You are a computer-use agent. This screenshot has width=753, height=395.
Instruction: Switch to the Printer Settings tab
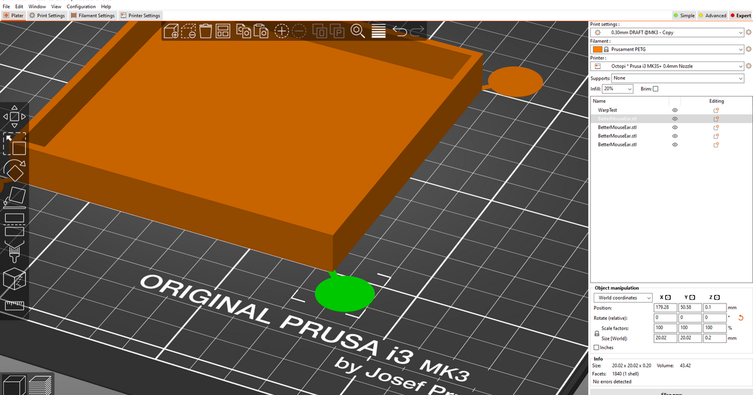pos(141,16)
